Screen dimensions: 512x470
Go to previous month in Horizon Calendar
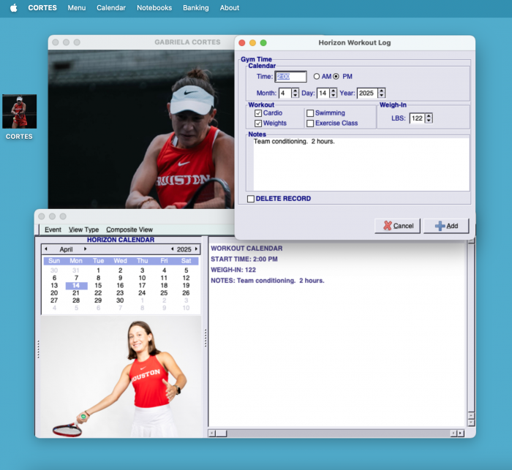coord(46,249)
